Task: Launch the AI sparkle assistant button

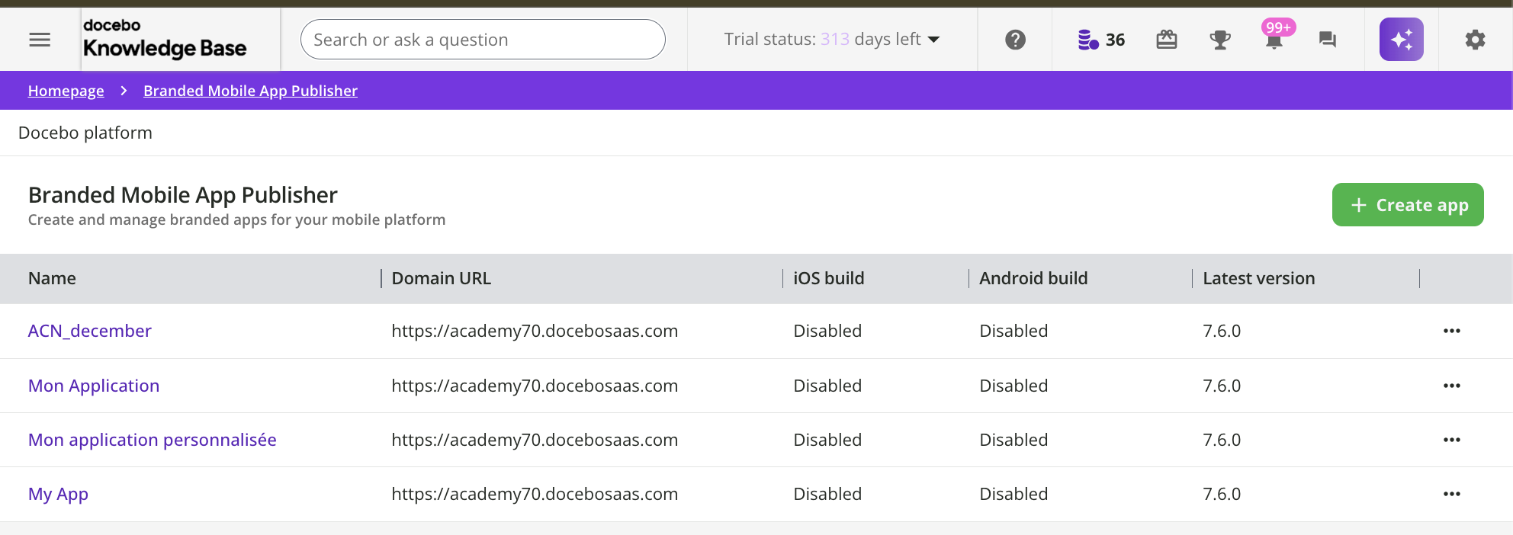Action: coord(1401,40)
